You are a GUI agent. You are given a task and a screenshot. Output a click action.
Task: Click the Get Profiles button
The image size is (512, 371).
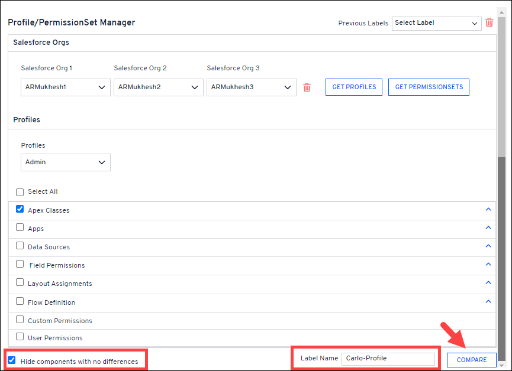(354, 87)
